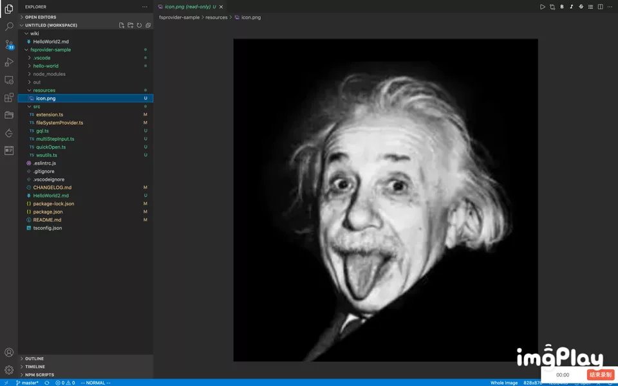Click resources in the breadcrumb
This screenshot has height=386, width=618.
(x=216, y=17)
